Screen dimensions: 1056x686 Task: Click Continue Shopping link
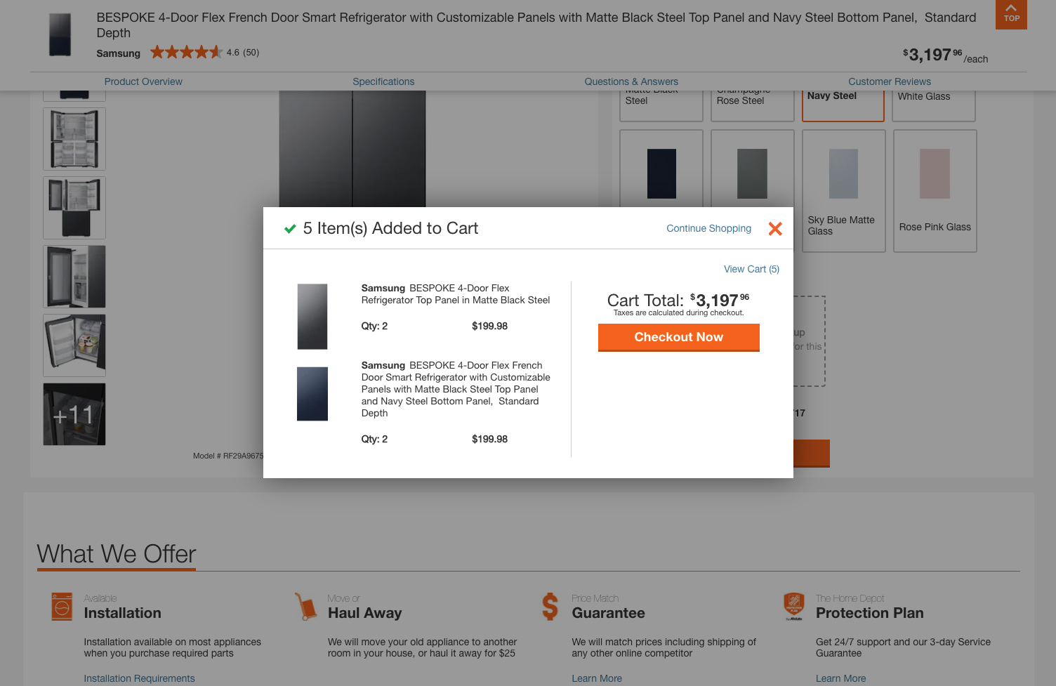pyautogui.click(x=708, y=228)
